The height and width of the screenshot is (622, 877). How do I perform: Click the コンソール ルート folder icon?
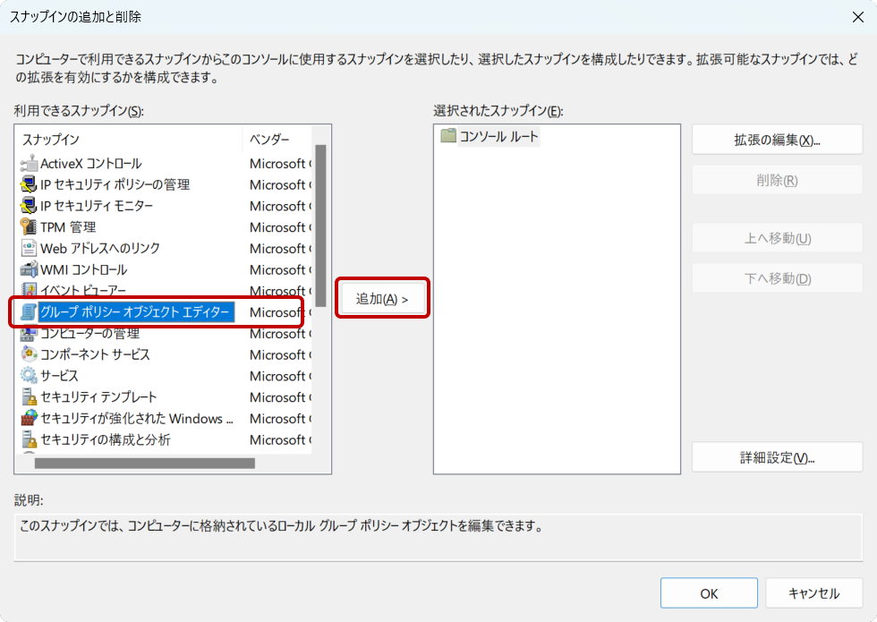click(x=448, y=137)
